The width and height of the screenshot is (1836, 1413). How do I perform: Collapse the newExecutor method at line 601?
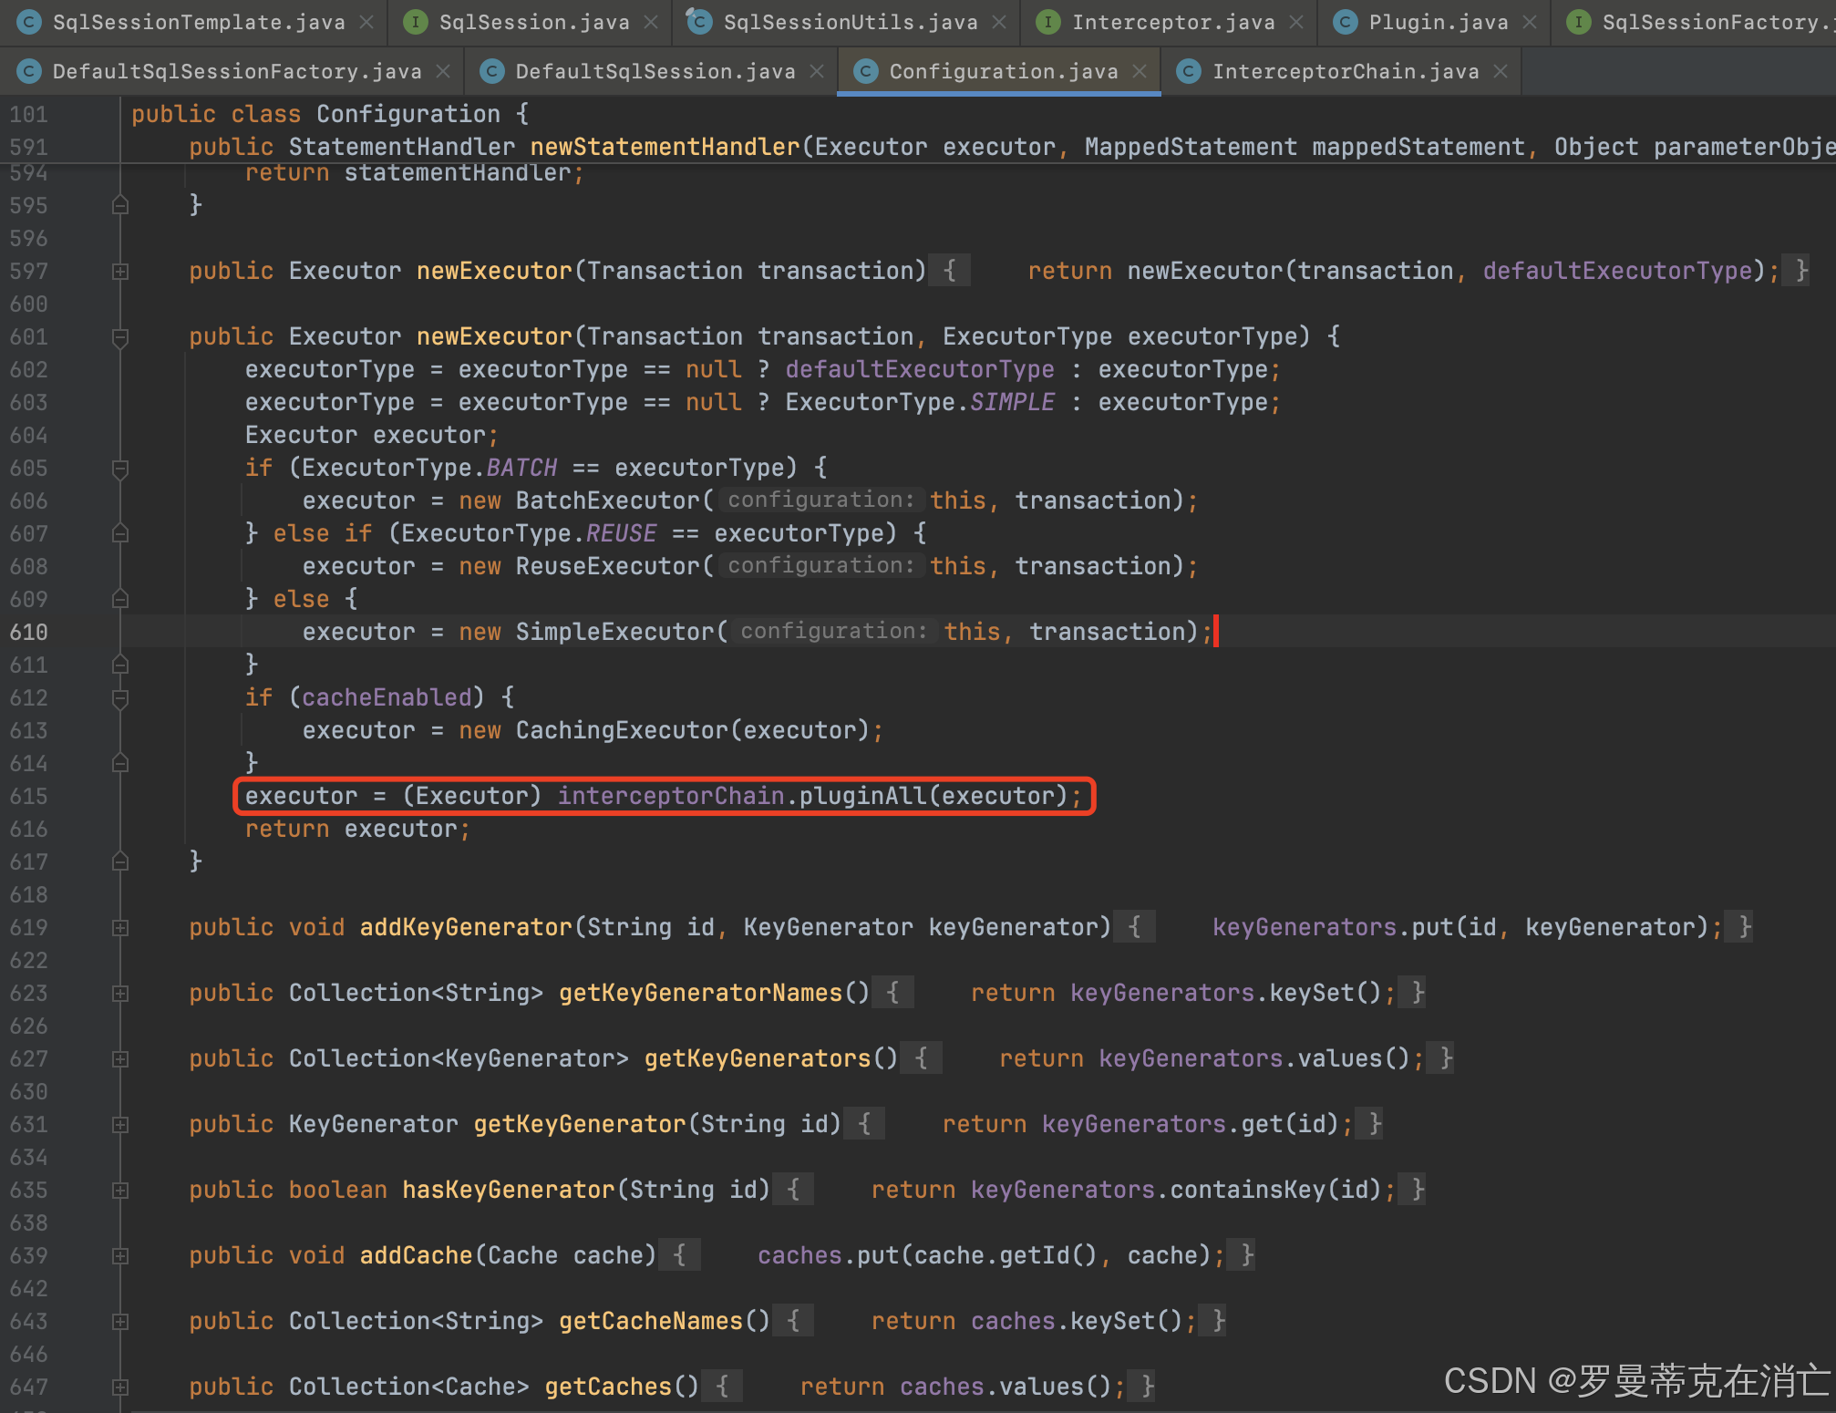119,337
